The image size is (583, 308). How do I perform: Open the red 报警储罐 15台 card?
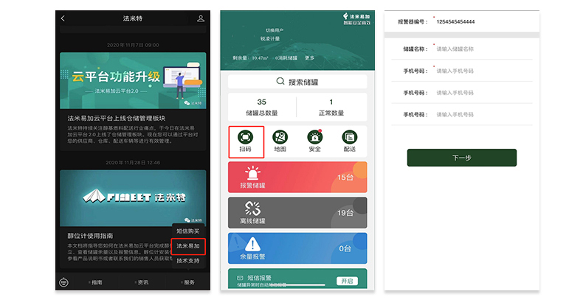[x=297, y=177]
